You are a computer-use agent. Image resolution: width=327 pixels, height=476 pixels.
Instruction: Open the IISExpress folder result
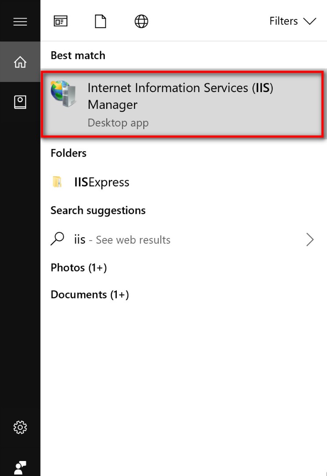point(102,182)
